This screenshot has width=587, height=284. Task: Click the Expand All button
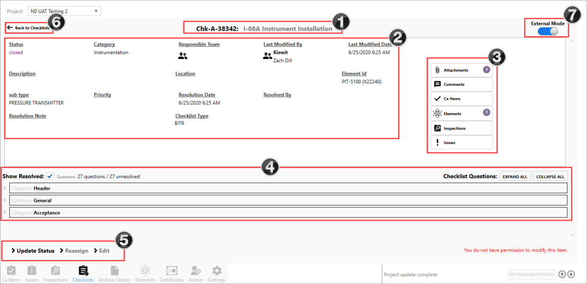(x=515, y=177)
